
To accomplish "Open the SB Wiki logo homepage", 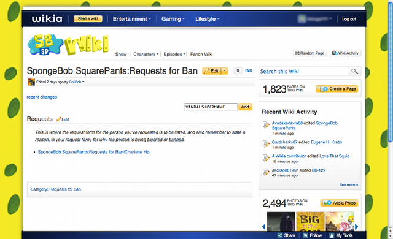I will 68,45.
